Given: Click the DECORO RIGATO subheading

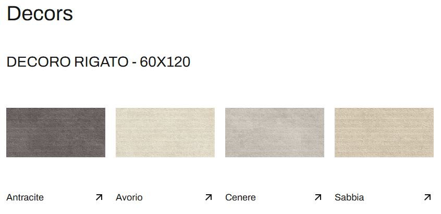Looking at the screenshot, I should [x=67, y=62].
